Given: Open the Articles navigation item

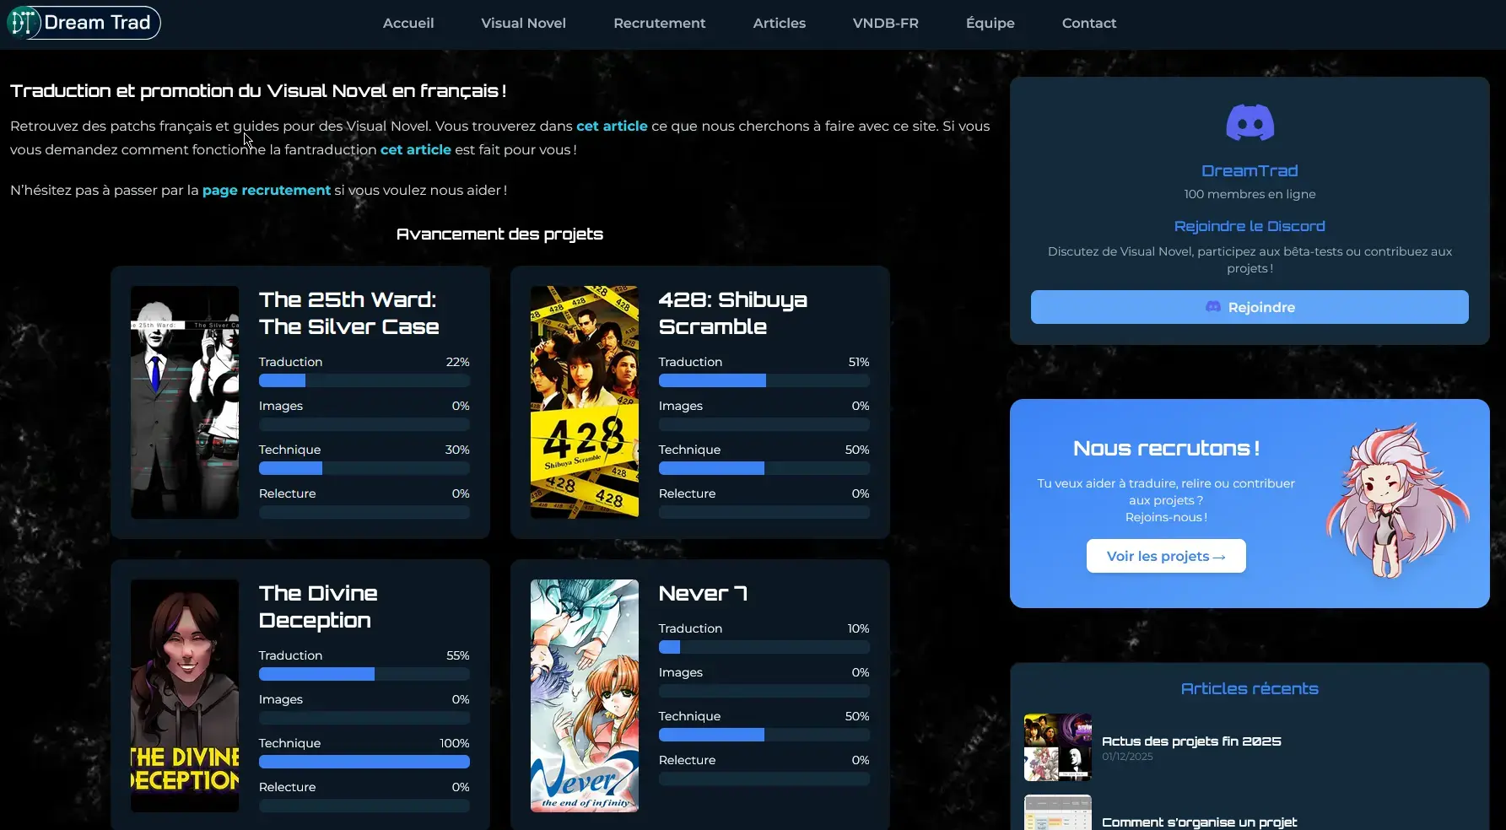Looking at the screenshot, I should click(780, 24).
